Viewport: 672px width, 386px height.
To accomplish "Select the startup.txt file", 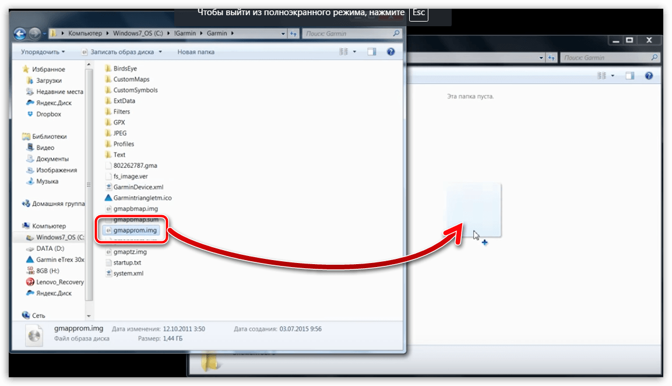I will pos(123,262).
